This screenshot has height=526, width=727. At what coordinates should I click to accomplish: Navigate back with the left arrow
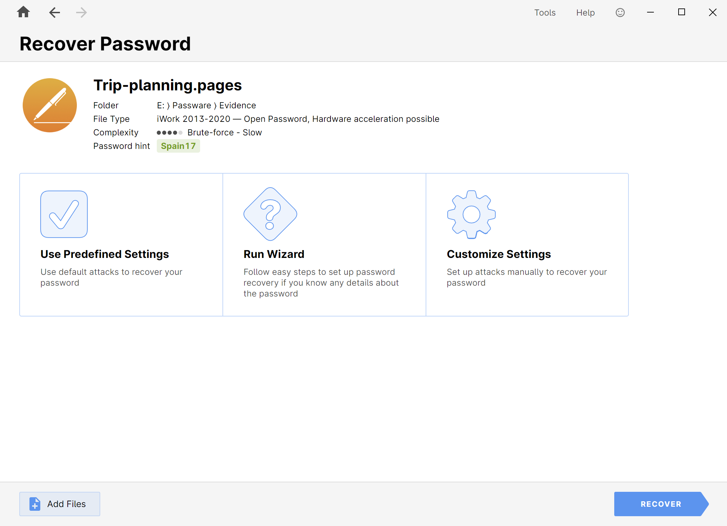pyautogui.click(x=54, y=13)
